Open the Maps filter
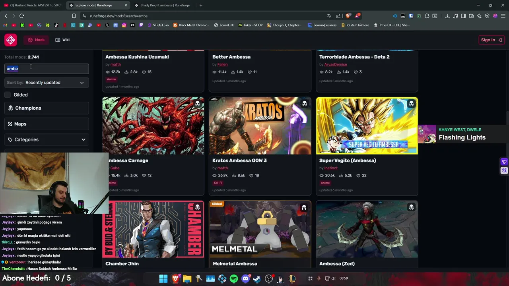Viewport: 509px width, 286px height. coord(47,124)
